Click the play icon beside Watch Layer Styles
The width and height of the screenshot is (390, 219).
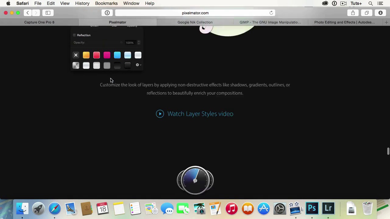point(160,114)
